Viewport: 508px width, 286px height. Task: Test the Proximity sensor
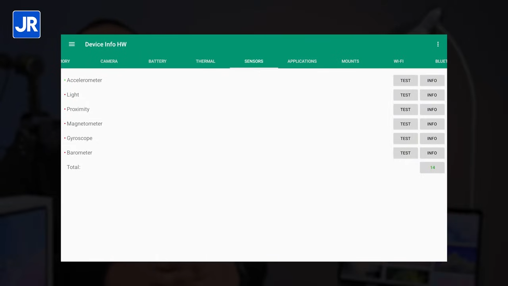click(405, 110)
